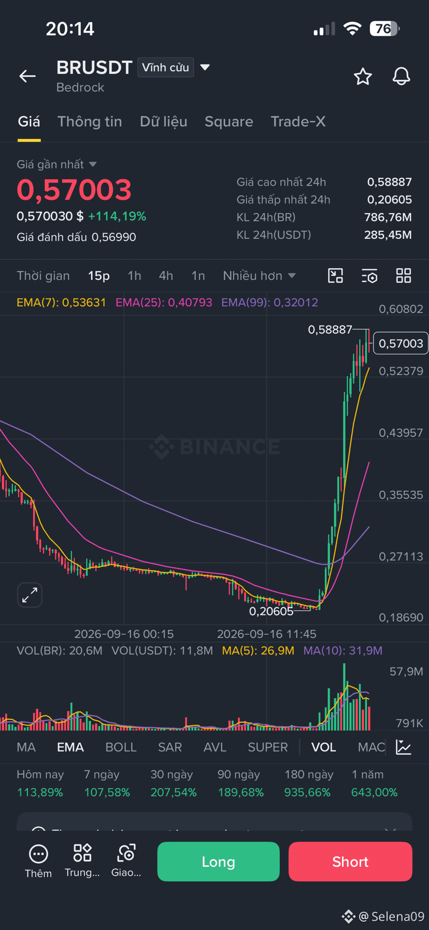This screenshot has width=429, height=930.
Task: Switch to the Dữ liệu tab
Action: pyautogui.click(x=163, y=121)
